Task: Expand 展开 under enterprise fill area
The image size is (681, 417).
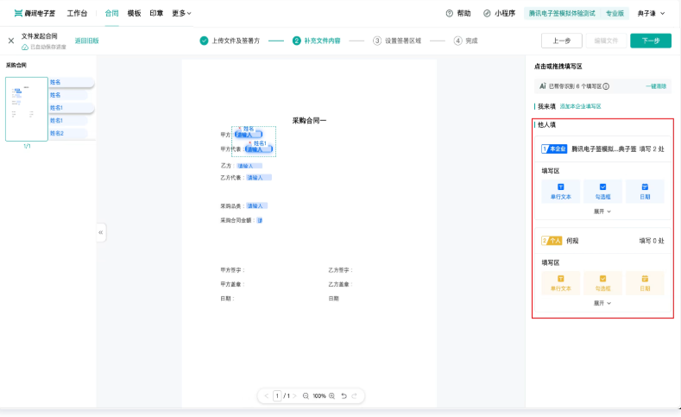Action: click(x=602, y=212)
